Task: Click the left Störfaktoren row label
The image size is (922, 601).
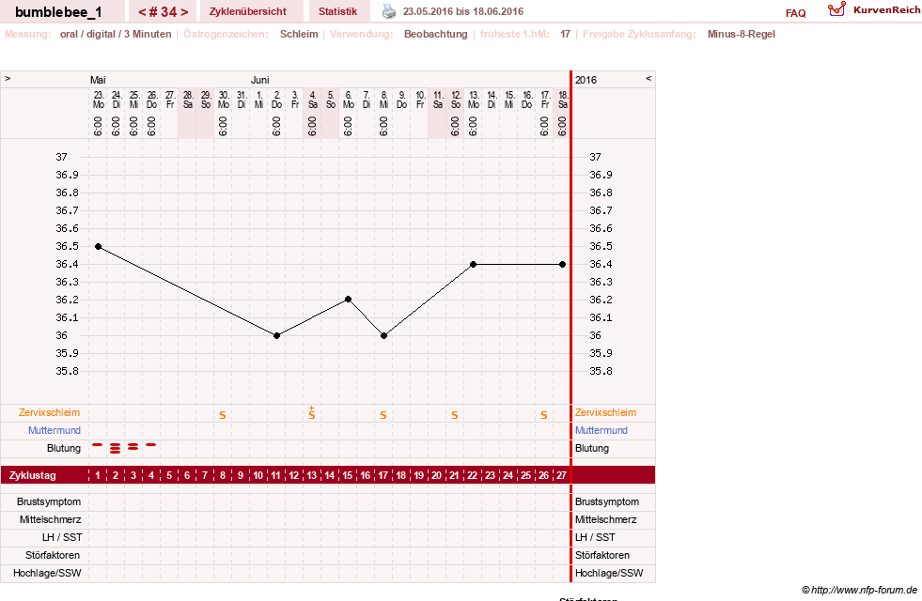Action: coord(53,555)
